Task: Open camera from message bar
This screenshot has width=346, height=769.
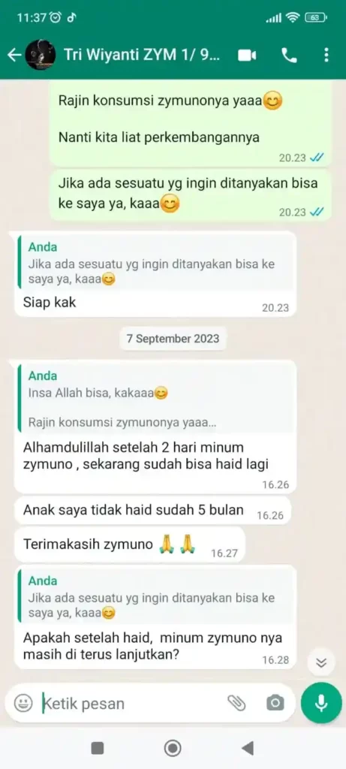Action: (x=275, y=703)
